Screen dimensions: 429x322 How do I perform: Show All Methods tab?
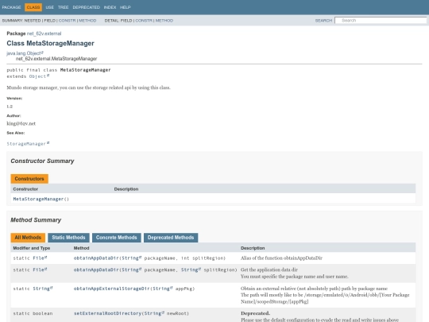[28, 238]
